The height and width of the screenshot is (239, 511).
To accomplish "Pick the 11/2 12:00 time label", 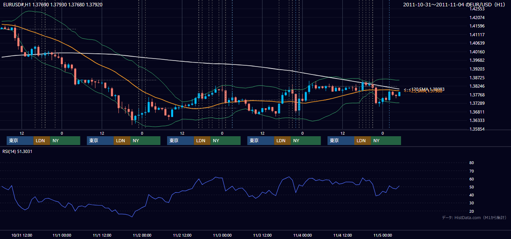I will point(182,235).
